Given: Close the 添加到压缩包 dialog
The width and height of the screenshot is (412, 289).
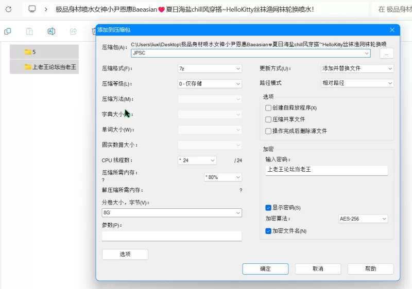Looking at the screenshot, I should pyautogui.click(x=392, y=30).
